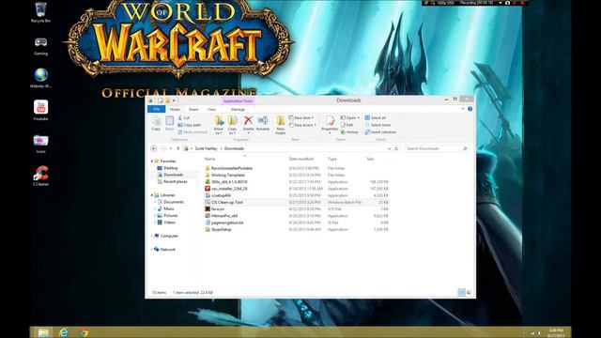The image size is (601, 338).
Task: Select Network in the navigation pane
Action: pyautogui.click(x=167, y=250)
